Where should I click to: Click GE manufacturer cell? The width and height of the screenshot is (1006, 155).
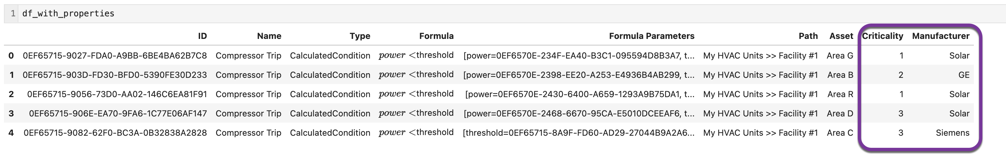pyautogui.click(x=964, y=75)
